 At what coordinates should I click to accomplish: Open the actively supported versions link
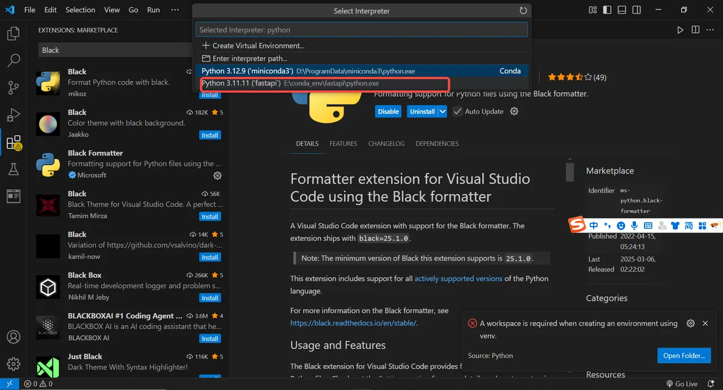(458, 279)
